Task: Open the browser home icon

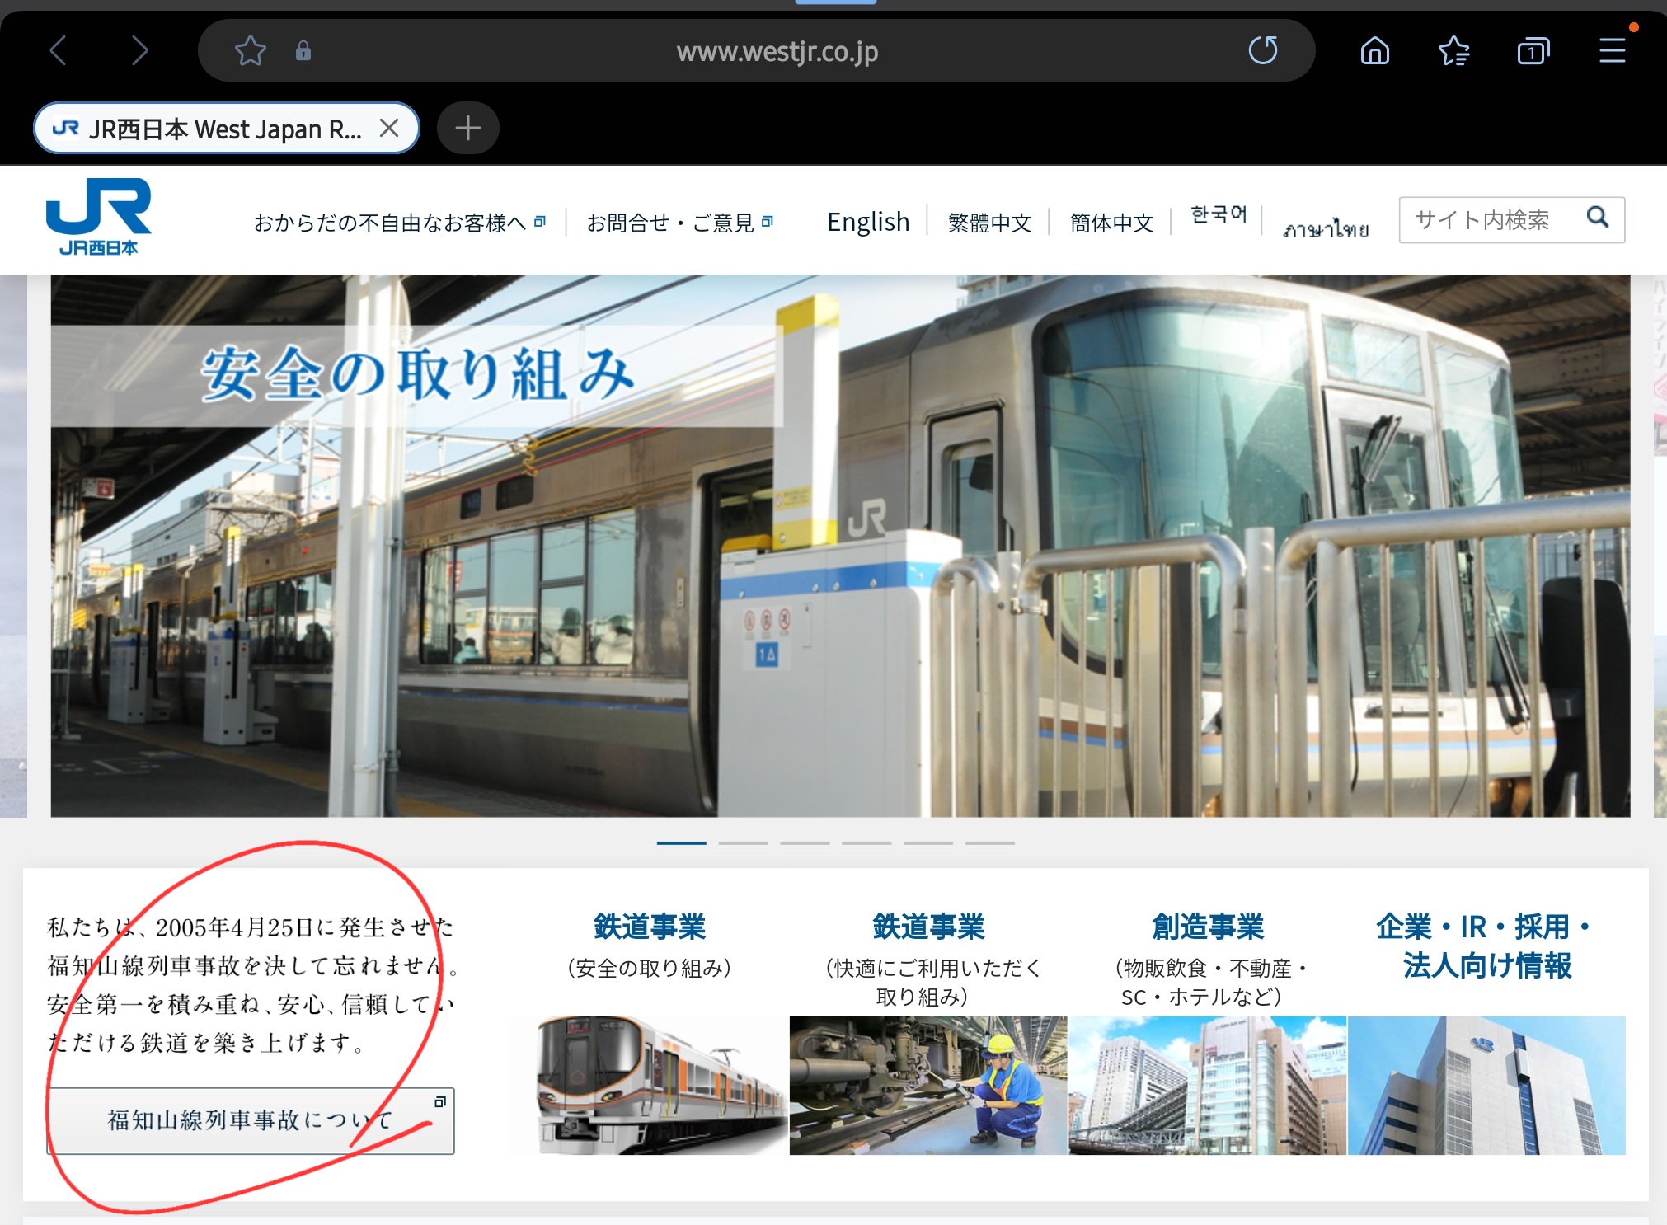Action: (x=1374, y=51)
